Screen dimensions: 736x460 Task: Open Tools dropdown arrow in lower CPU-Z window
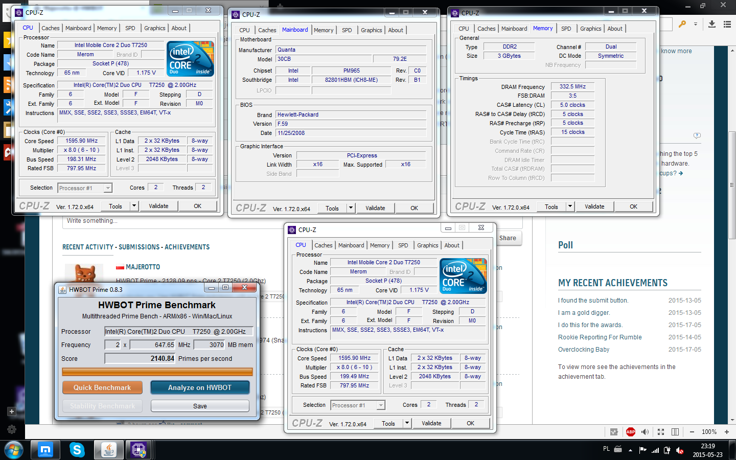pyautogui.click(x=407, y=423)
